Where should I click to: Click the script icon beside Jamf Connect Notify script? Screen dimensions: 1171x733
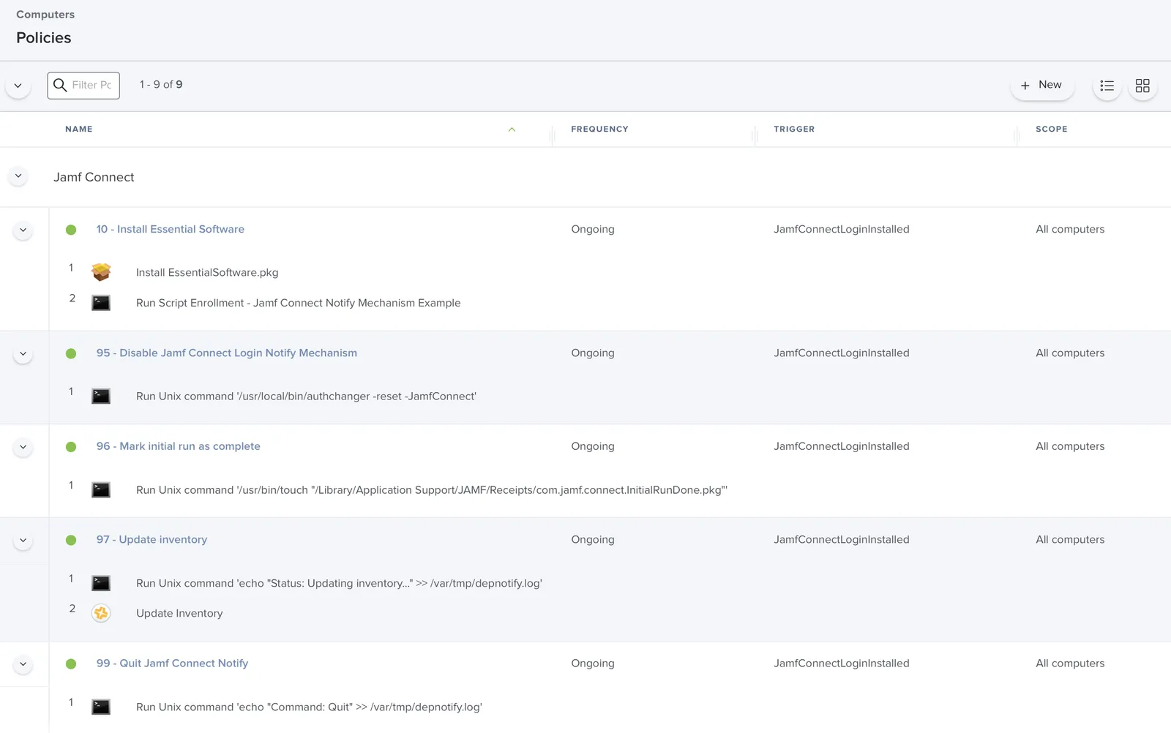[101, 302]
